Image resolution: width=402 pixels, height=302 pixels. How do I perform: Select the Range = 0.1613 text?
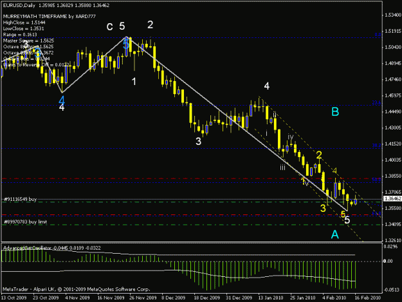click(x=20, y=35)
